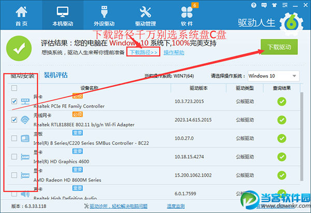
Task: Click green check for Realtek PCIe row
Action: coord(281,102)
